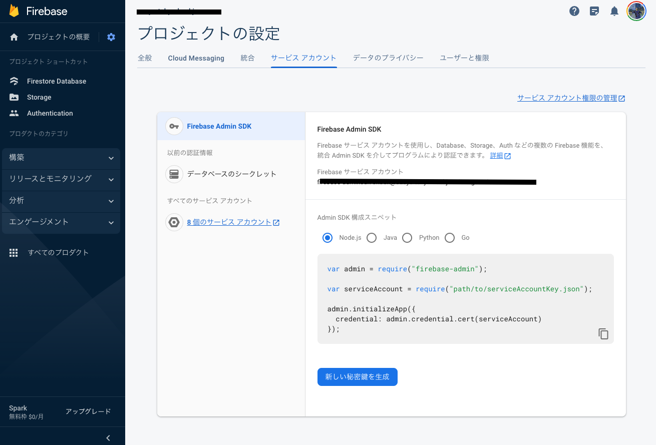
Task: Click the アップグレード button
Action: [88, 411]
